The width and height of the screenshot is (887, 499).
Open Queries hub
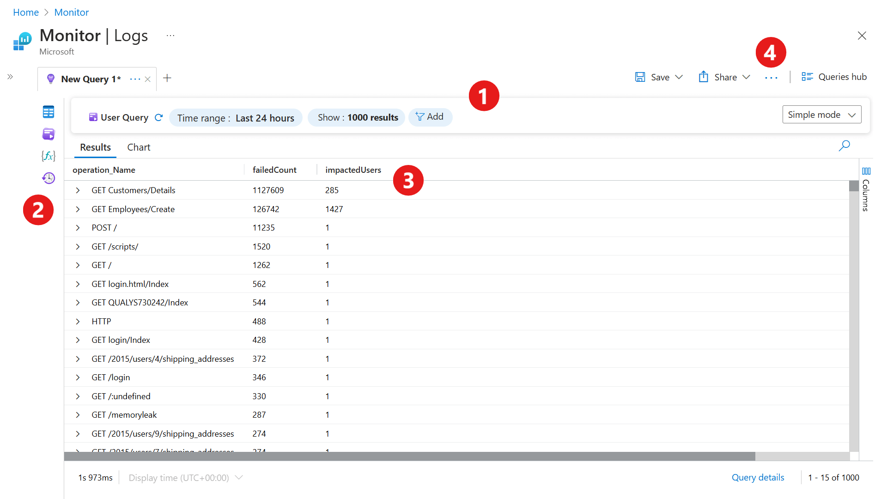point(834,77)
